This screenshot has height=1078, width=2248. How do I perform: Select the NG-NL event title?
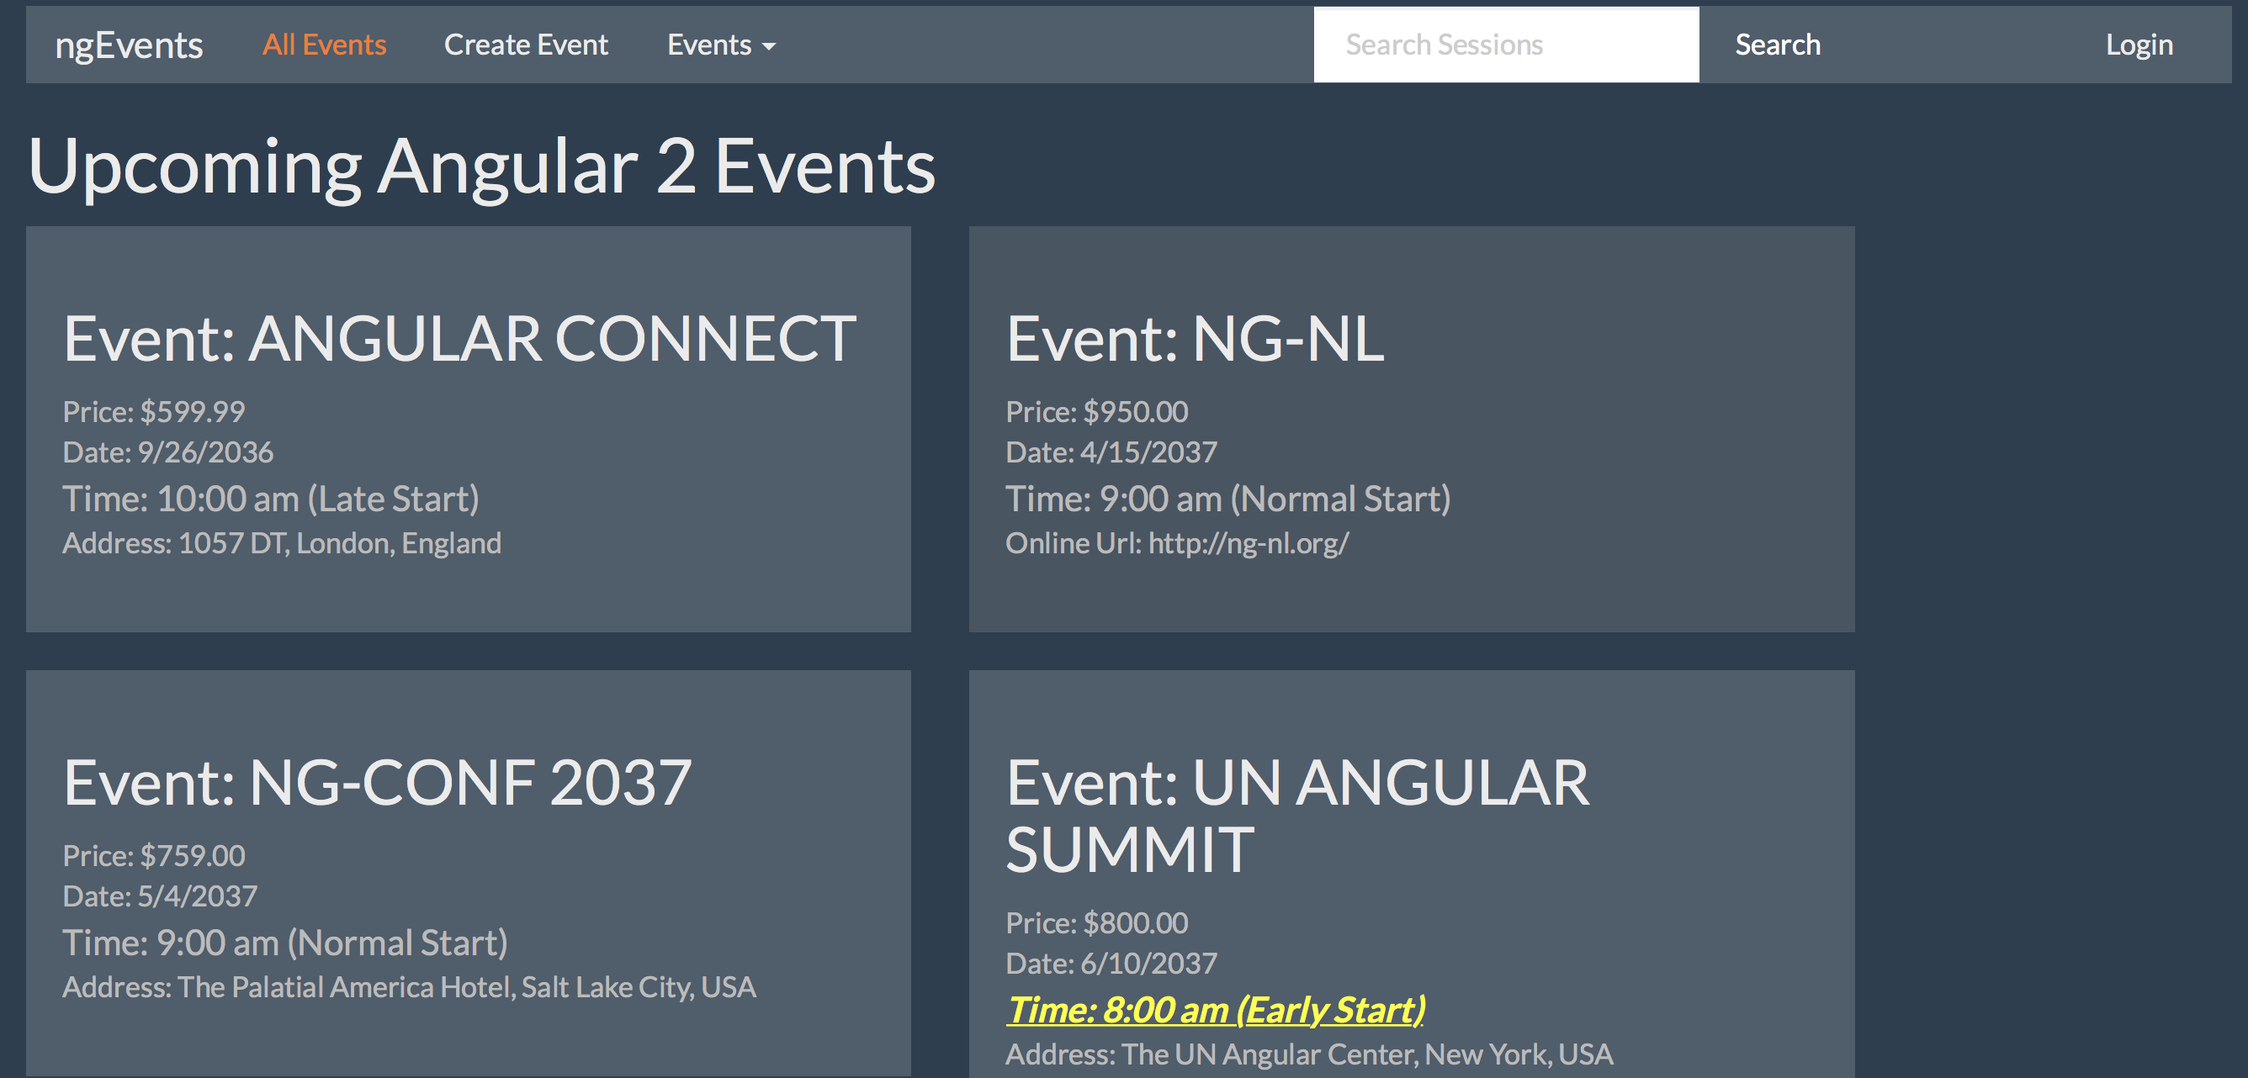click(1195, 339)
